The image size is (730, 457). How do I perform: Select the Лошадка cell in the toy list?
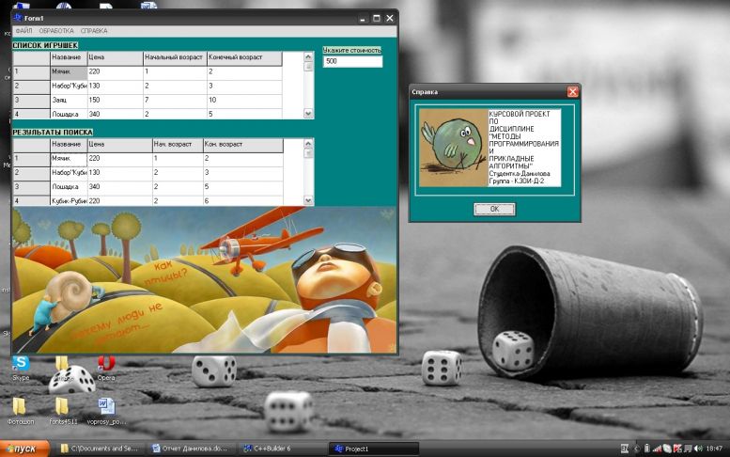coord(69,114)
